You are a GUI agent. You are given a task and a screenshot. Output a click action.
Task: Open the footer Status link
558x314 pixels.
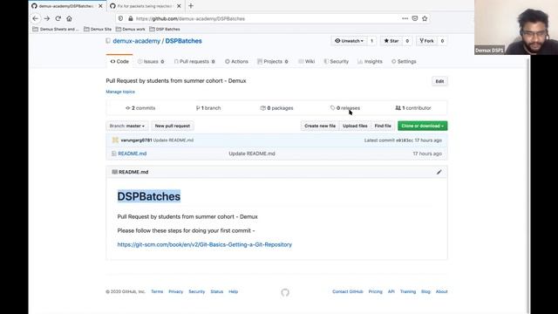tap(217, 291)
